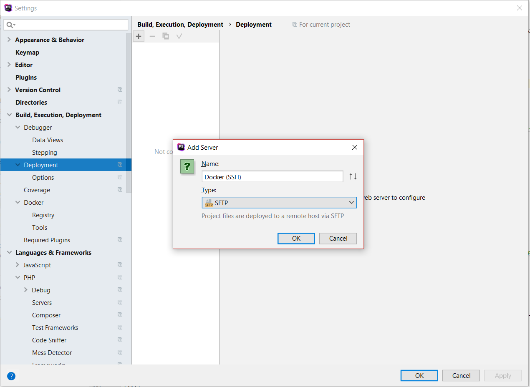Image resolution: width=530 pixels, height=387 pixels.
Task: Click project-level icon beside Coverage
Action: pyautogui.click(x=120, y=190)
